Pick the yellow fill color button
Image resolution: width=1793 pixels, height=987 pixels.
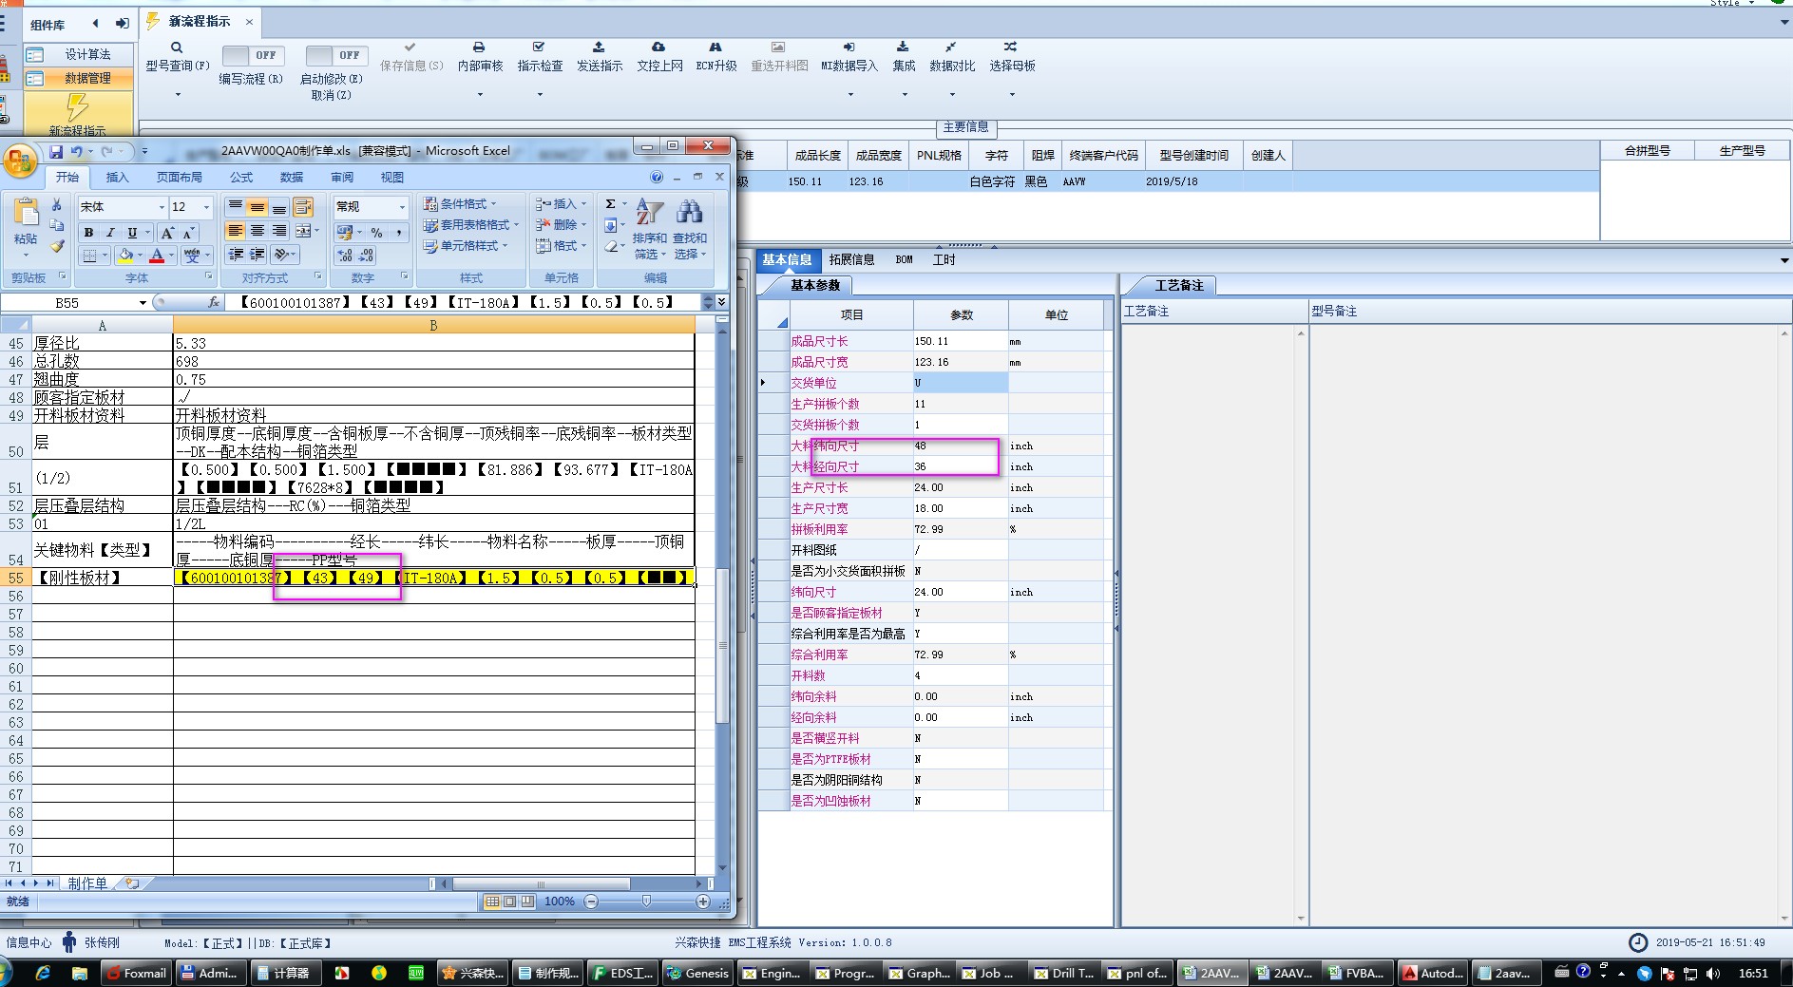(124, 256)
